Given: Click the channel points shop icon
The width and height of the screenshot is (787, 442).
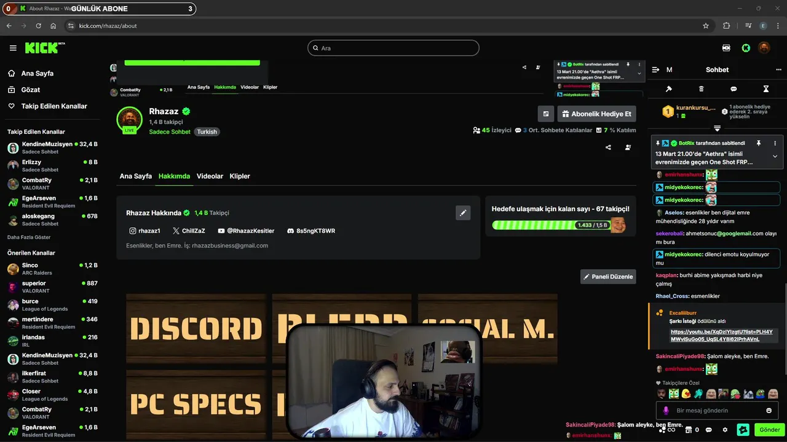Looking at the screenshot, I should (689, 430).
